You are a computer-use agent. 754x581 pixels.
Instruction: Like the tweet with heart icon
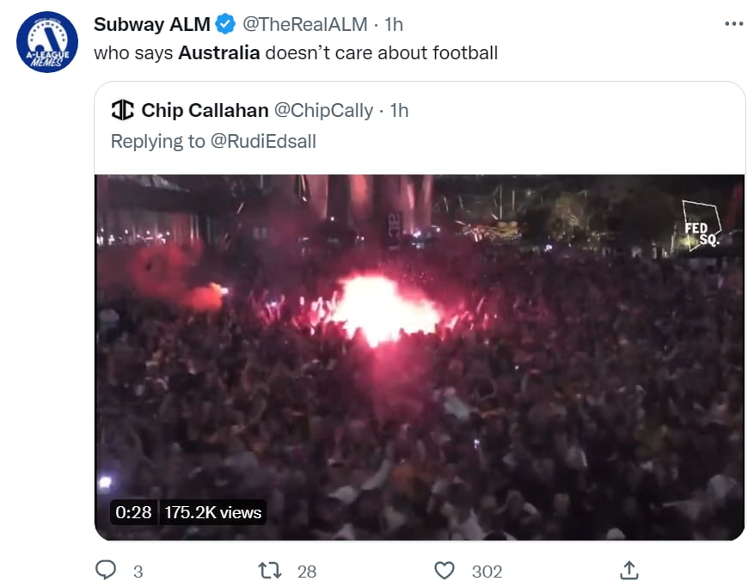tap(444, 571)
